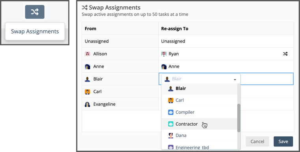This screenshot has height=152, width=300.
Task: Click Evangeline's avatar in From column
Action: [x=88, y=104]
